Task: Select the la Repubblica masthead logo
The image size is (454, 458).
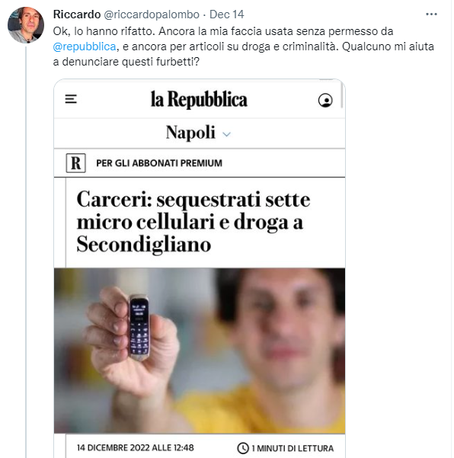Action: [199, 99]
